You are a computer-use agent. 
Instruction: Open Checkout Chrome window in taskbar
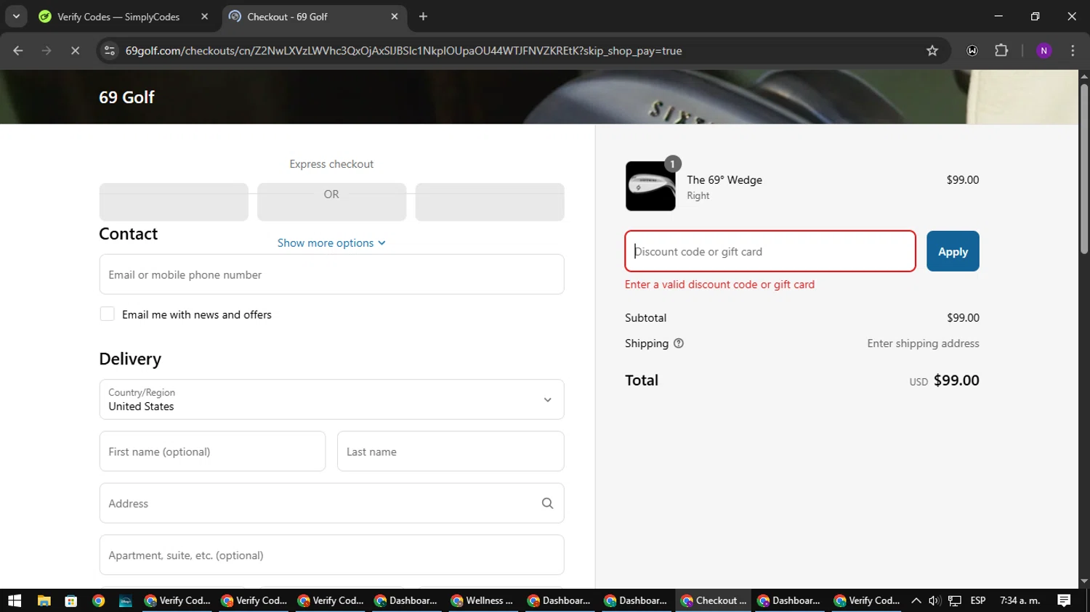point(714,600)
